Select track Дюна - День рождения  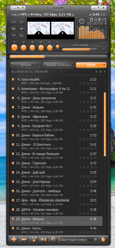[x=56, y=100]
